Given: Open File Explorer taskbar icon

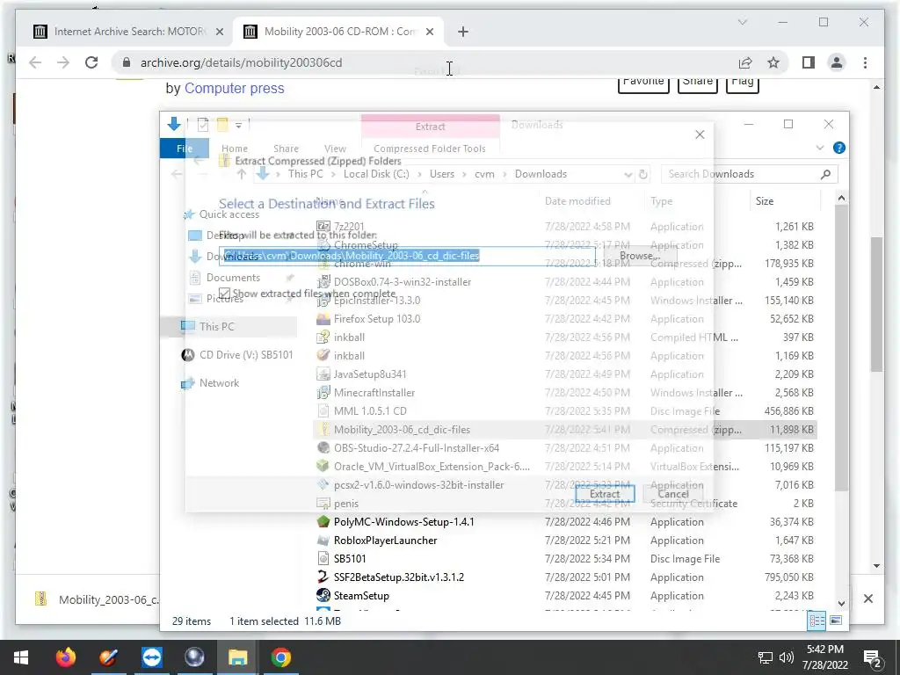Looking at the screenshot, I should pos(237,657).
